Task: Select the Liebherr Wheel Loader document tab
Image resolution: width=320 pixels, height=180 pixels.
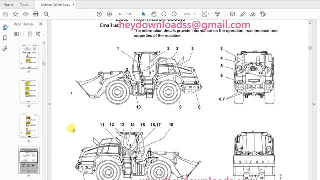Action: pyautogui.click(x=55, y=4)
